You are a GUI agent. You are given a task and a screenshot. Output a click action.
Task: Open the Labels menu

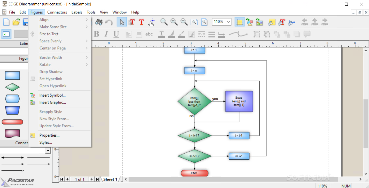77,12
